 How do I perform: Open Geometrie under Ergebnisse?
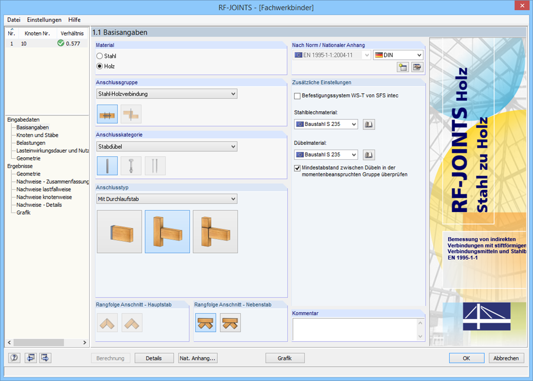[x=28, y=174]
